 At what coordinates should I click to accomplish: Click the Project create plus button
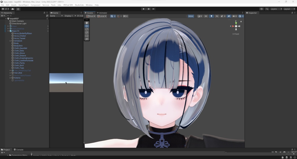(3, 152)
